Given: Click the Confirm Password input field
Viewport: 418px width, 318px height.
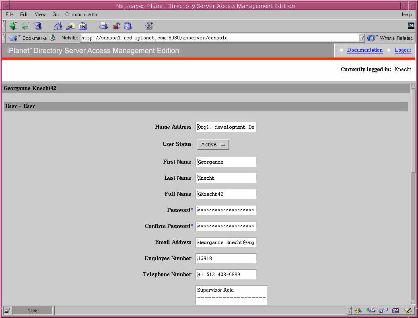Looking at the screenshot, I should pyautogui.click(x=226, y=226).
